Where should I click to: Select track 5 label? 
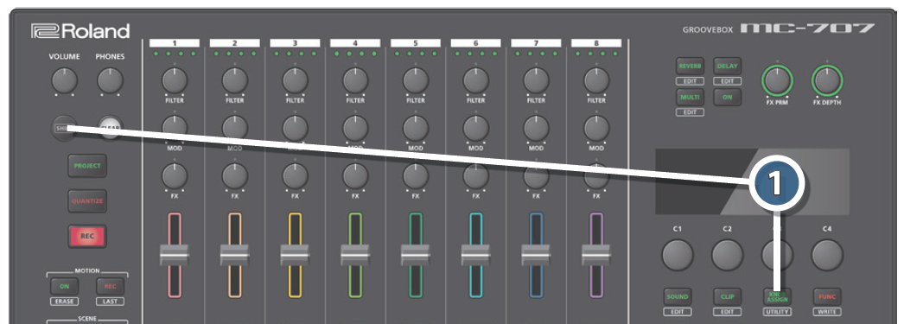pyautogui.click(x=415, y=43)
